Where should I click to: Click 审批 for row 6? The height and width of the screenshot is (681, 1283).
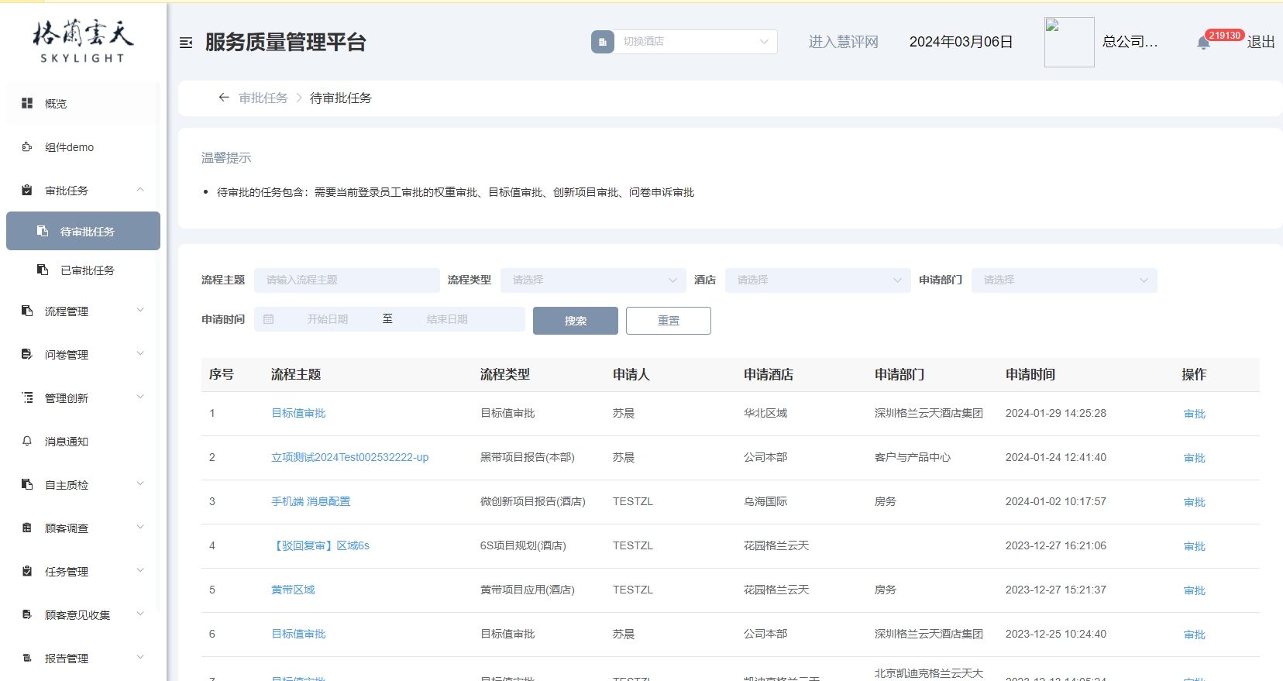coord(1195,635)
